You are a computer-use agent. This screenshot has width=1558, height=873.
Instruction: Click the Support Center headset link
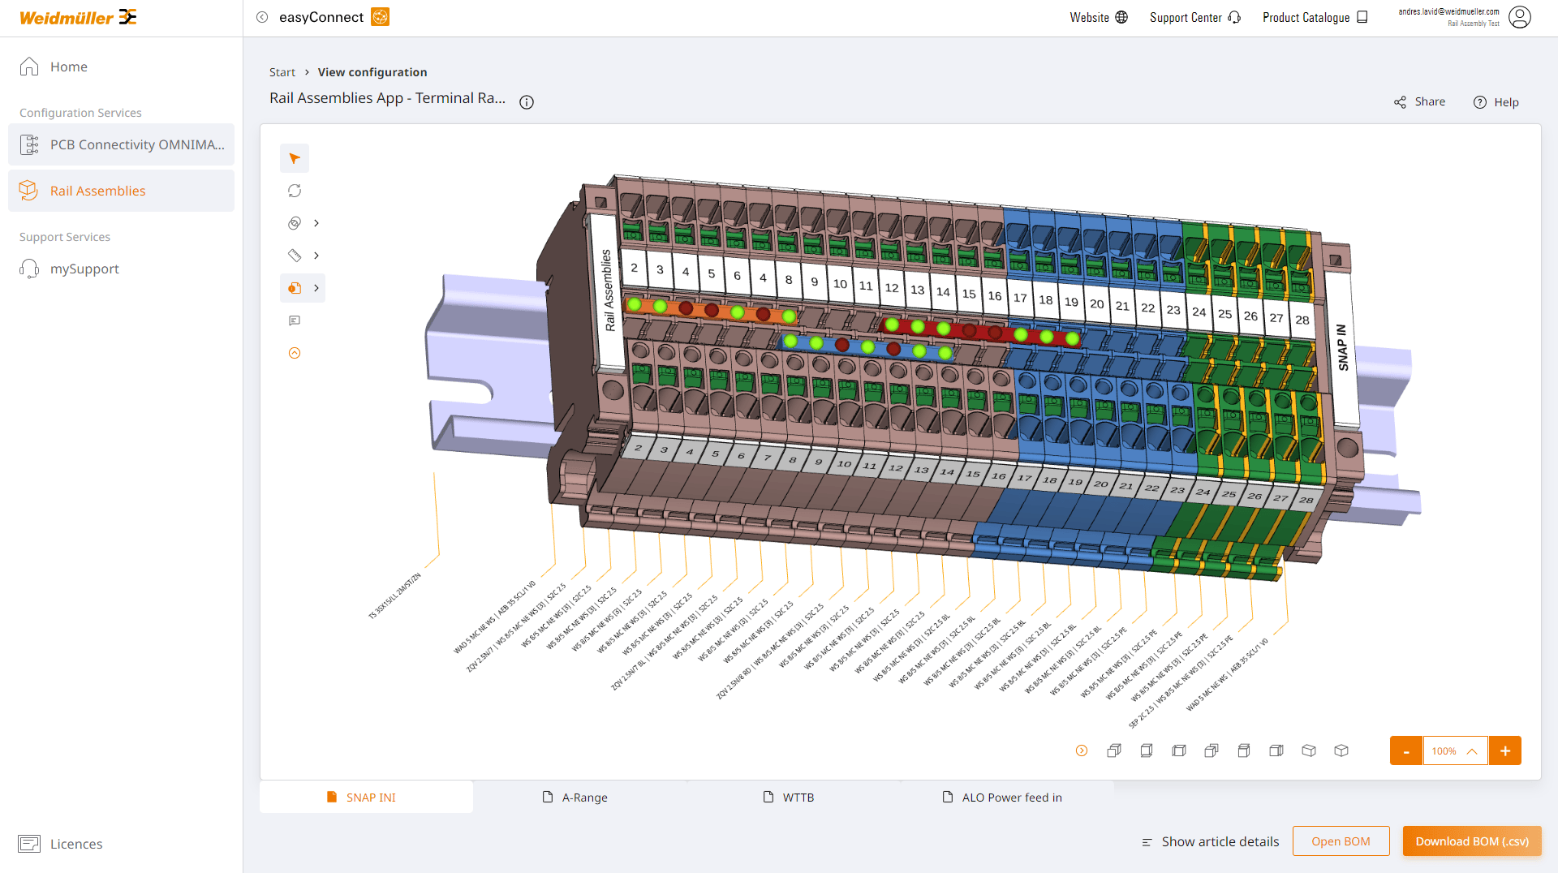(x=1194, y=17)
